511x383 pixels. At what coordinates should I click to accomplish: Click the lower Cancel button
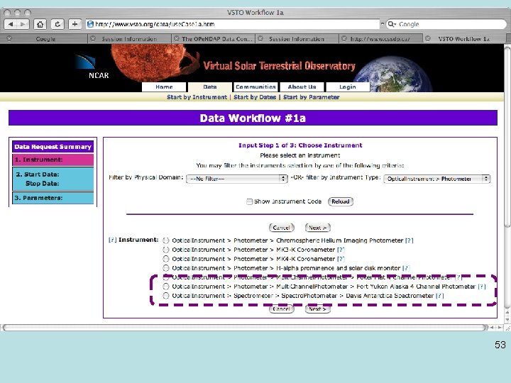(282, 309)
